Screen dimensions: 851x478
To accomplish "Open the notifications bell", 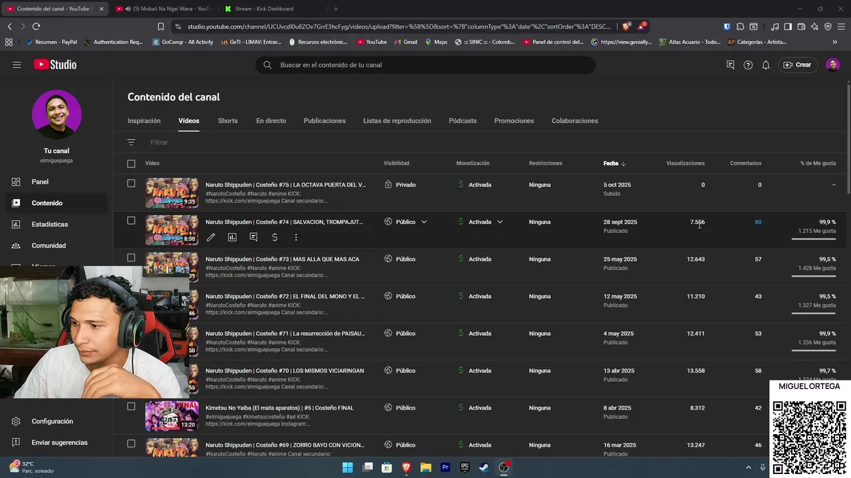I will click(766, 65).
